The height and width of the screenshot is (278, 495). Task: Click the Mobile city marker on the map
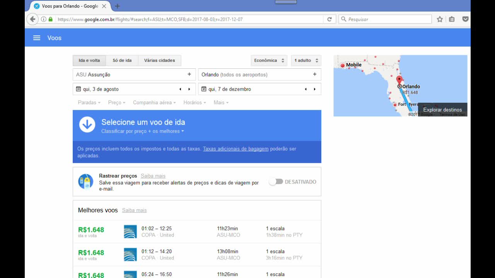coord(342,65)
